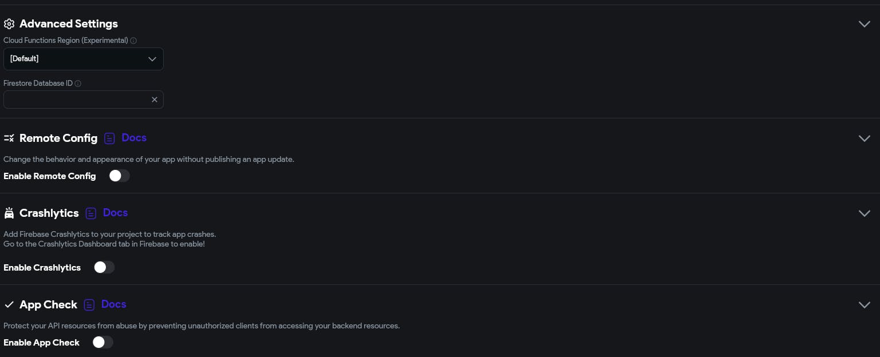Click the document icon next to Remote Config Docs
The image size is (880, 357).
pos(109,138)
